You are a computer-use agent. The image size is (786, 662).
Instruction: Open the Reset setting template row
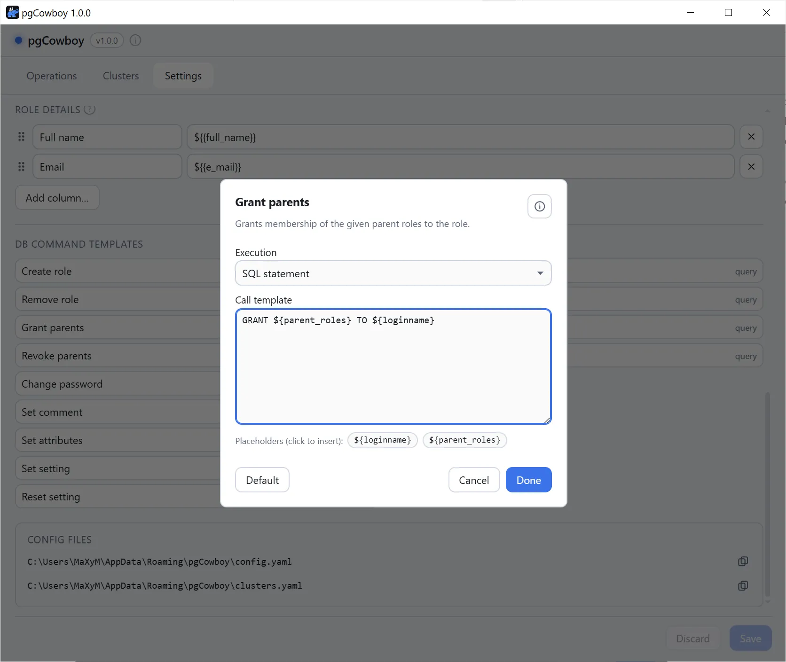pyautogui.click(x=118, y=497)
